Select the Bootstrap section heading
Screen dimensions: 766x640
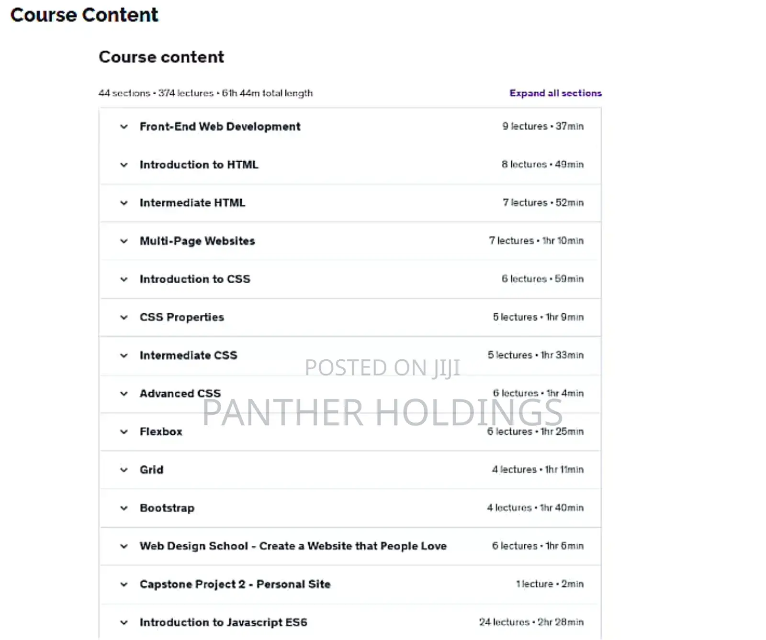[x=167, y=508]
